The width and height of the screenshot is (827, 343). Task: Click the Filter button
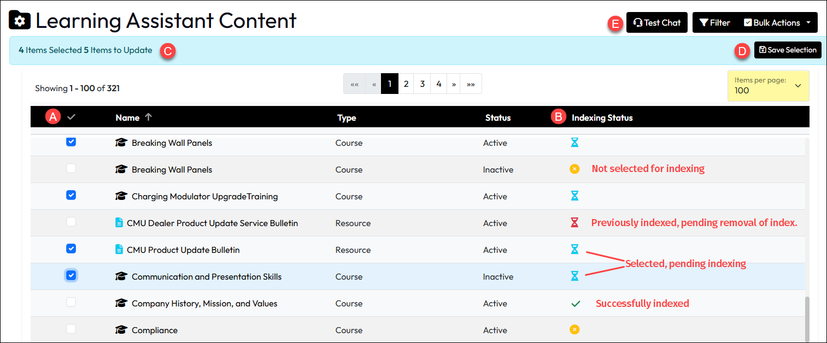pyautogui.click(x=715, y=23)
